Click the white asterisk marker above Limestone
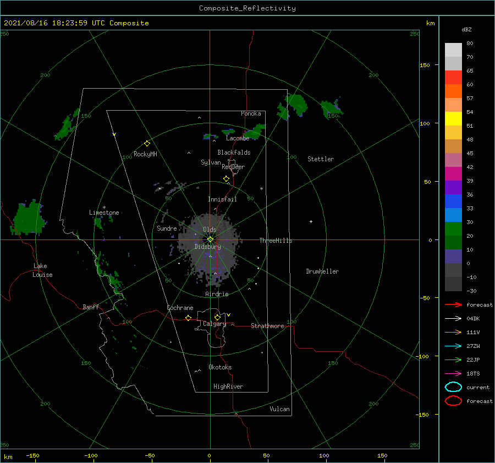The height and width of the screenshot is (463, 495). click(x=104, y=208)
